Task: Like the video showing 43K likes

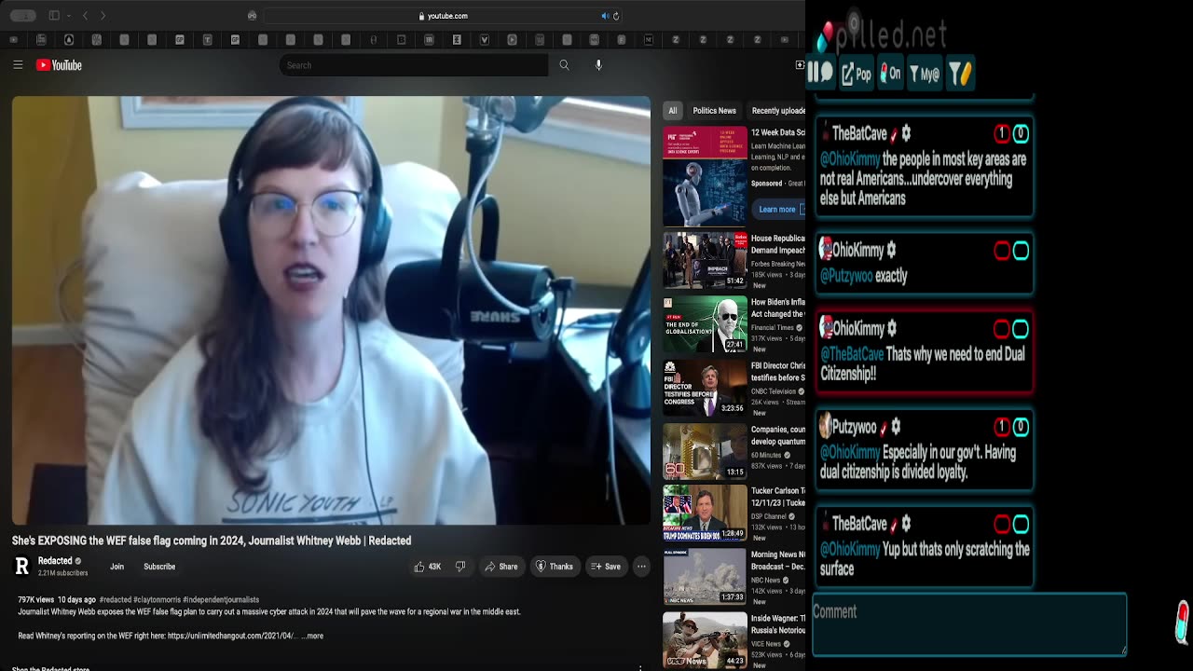Action: (428, 567)
